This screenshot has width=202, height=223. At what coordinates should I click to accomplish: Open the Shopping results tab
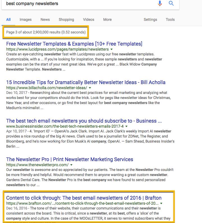point(66,20)
